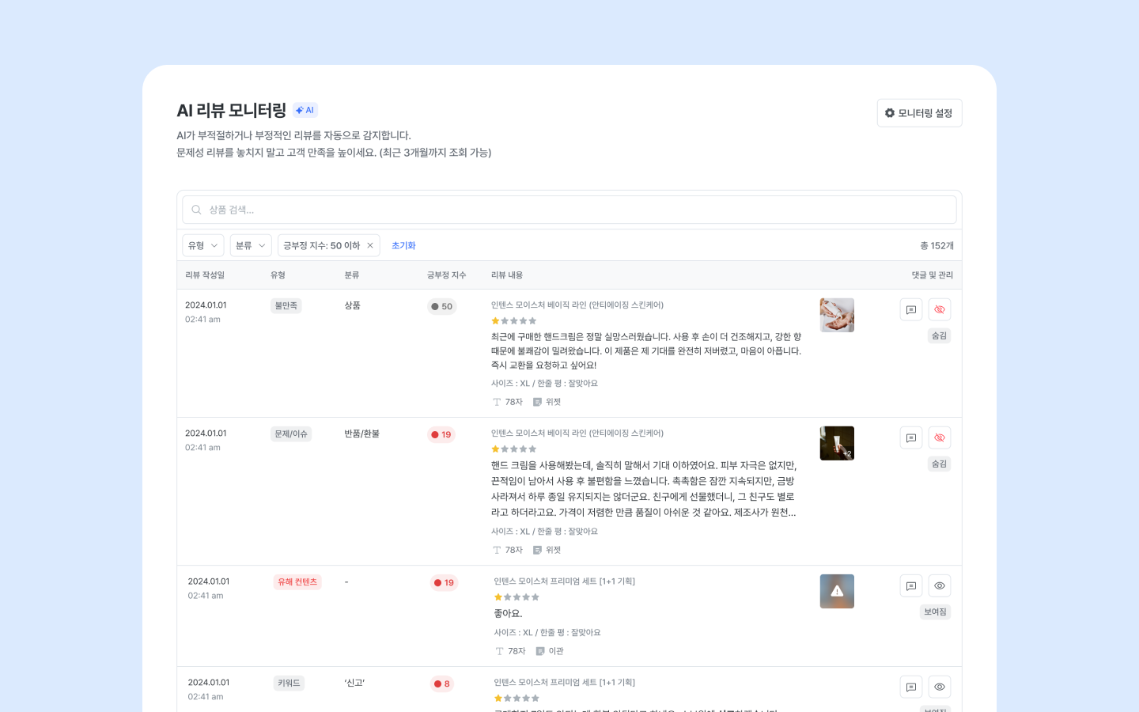Open the comment icon for the 불만족 review
Screen dimensions: 1139x712
[911, 309]
